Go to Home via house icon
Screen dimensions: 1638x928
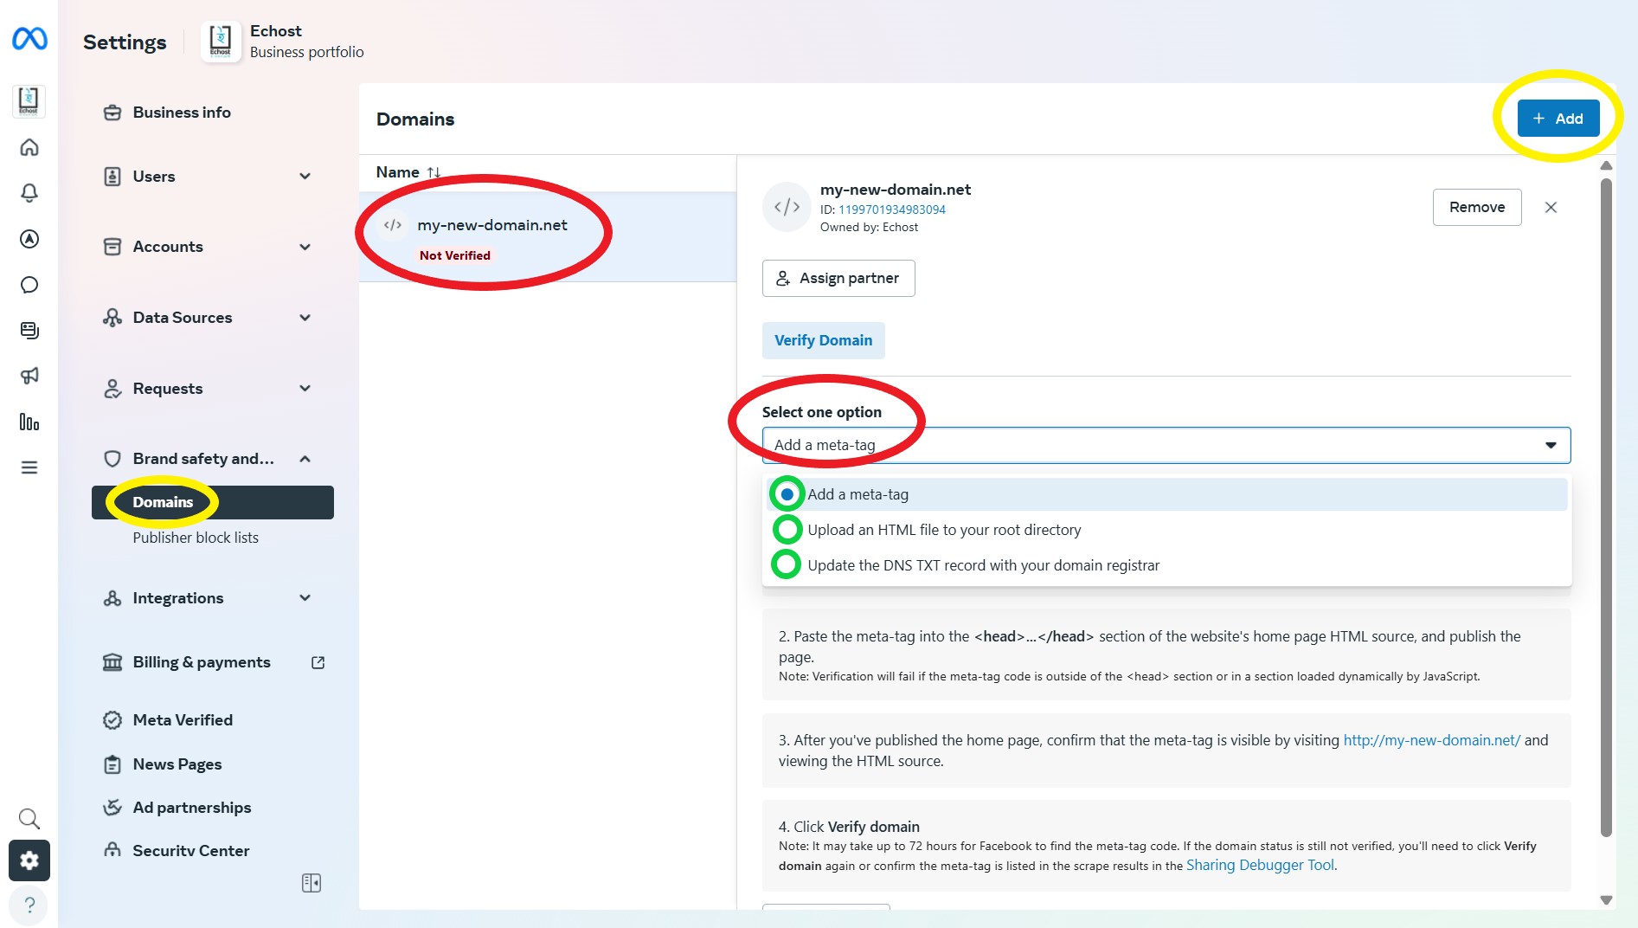point(29,147)
